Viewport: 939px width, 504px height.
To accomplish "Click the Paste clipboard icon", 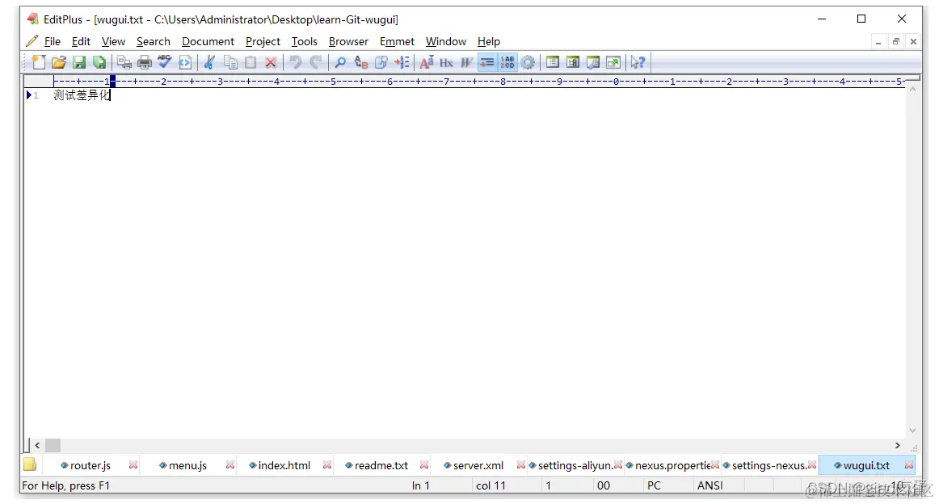I will pyautogui.click(x=251, y=62).
